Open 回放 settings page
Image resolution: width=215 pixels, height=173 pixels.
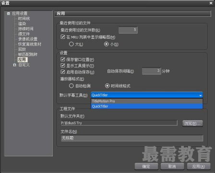[x=22, y=49]
